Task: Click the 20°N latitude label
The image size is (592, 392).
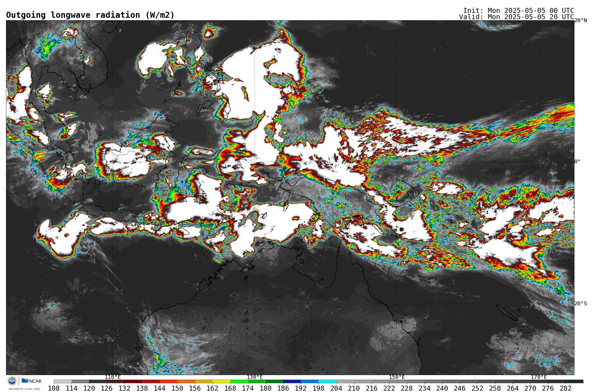Action: pos(580,21)
